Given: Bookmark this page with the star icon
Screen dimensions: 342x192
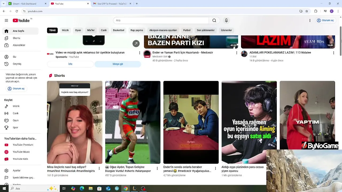Looking at the screenshot, I should pos(307,11).
